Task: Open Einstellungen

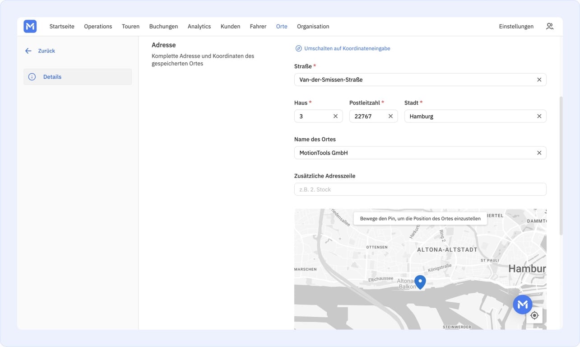Action: (516, 26)
